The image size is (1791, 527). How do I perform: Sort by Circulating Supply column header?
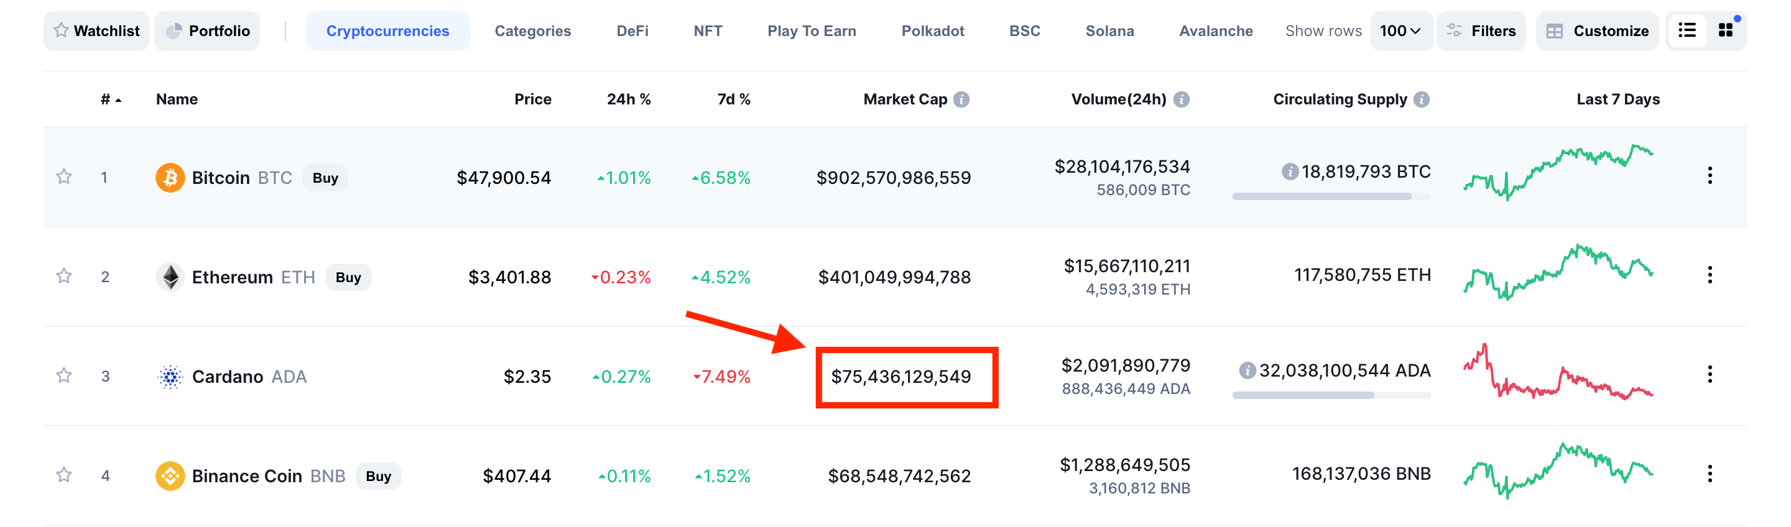(x=1340, y=99)
